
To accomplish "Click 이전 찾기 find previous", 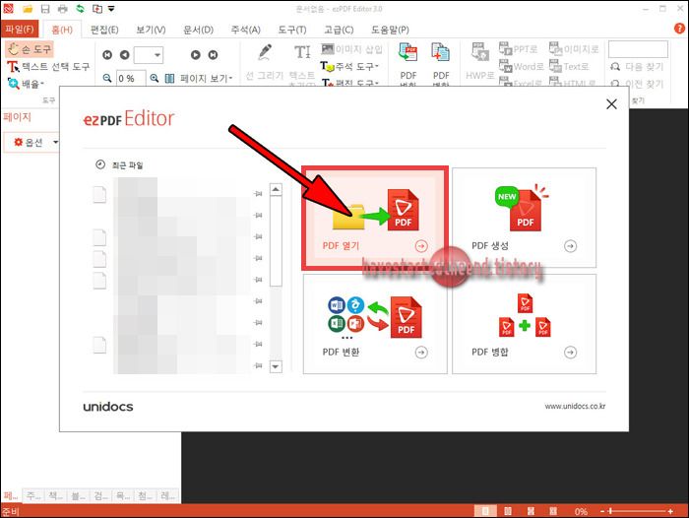I will [637, 83].
